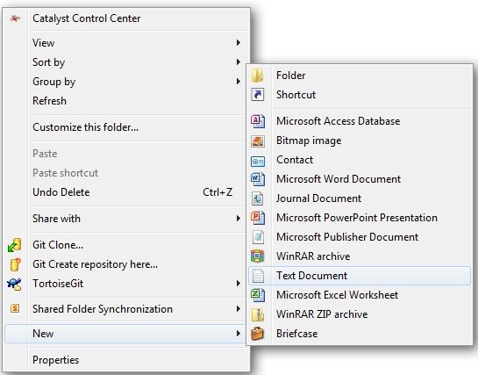Create a new Bitmap image
This screenshot has width=478, height=375.
(x=360, y=141)
